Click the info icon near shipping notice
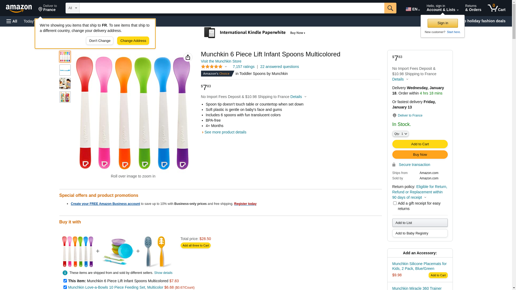The image size is (516, 290). pyautogui.click(x=65, y=273)
